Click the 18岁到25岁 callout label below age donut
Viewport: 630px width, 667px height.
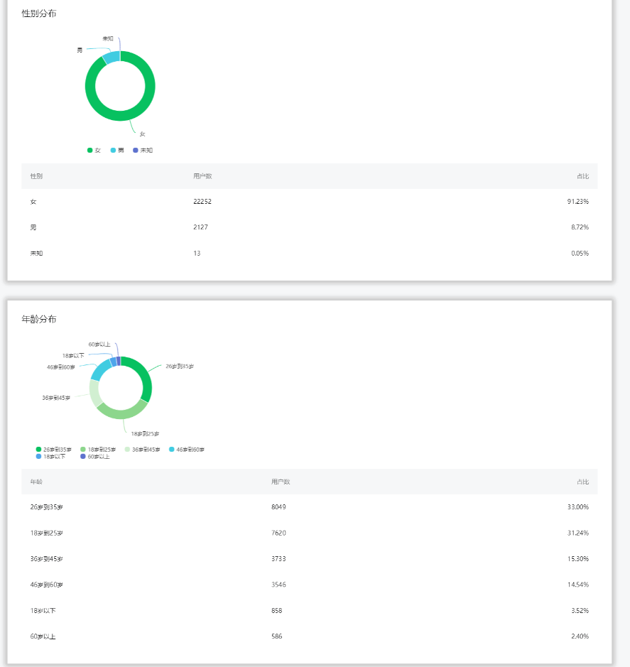145,434
